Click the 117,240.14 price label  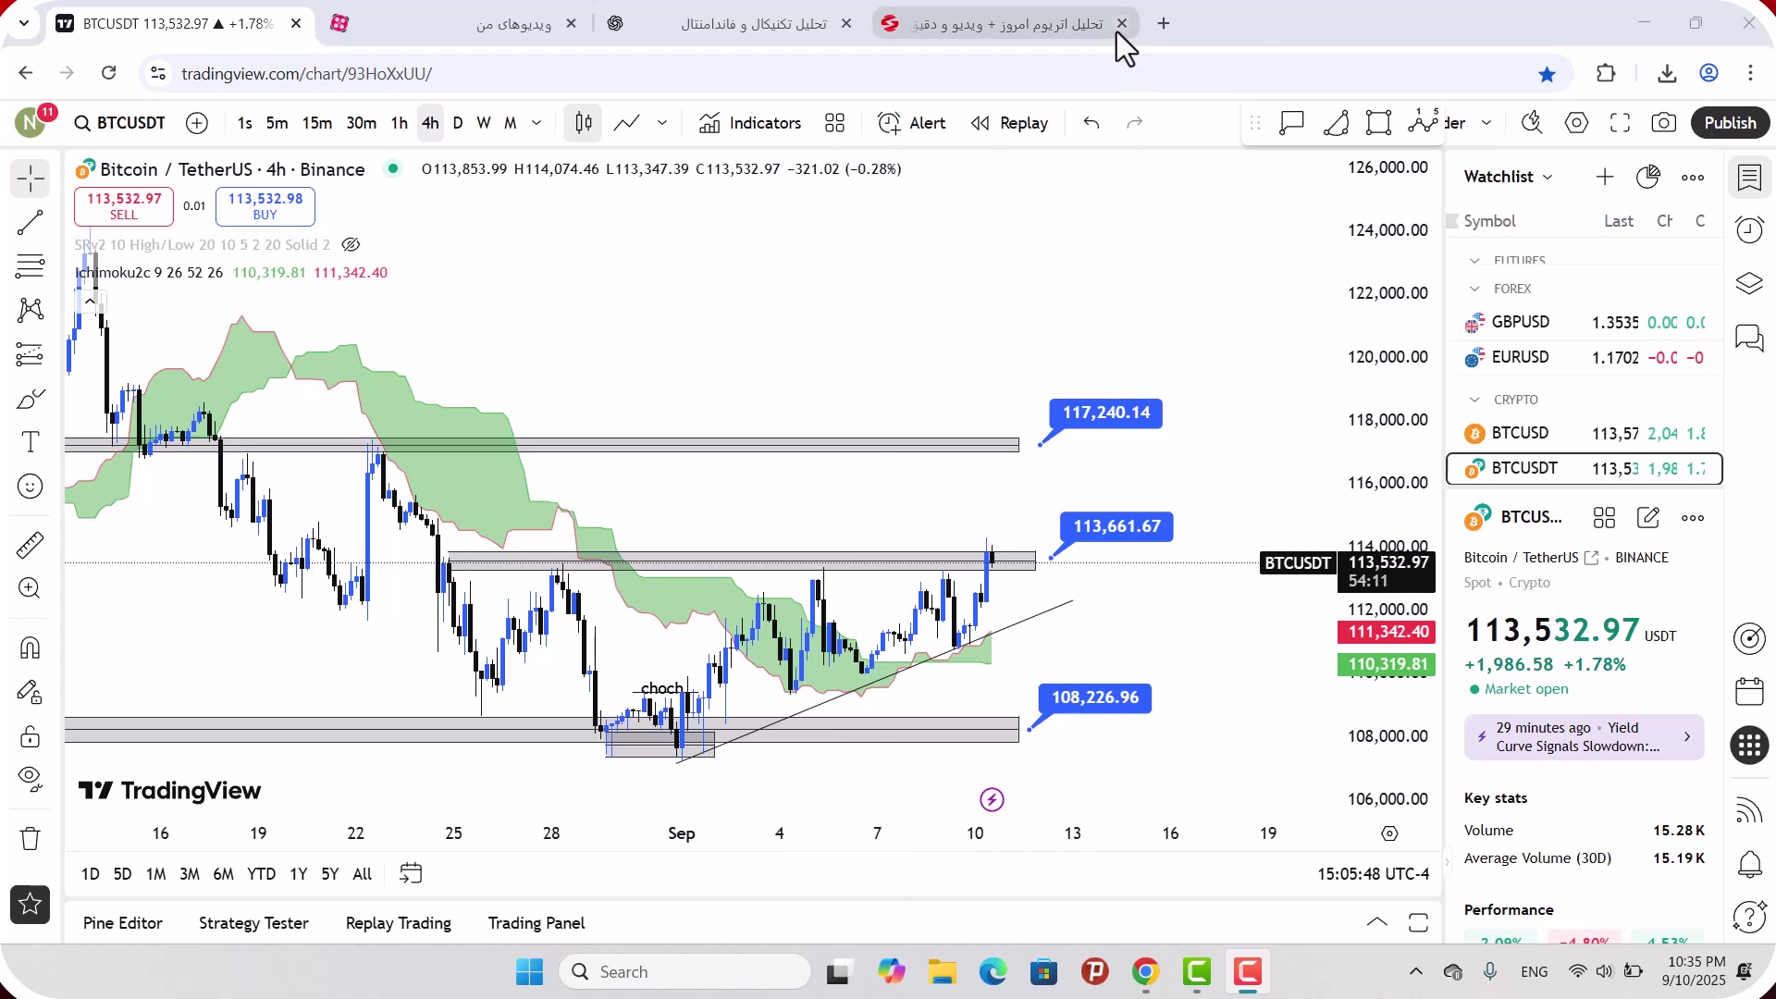[x=1106, y=413]
